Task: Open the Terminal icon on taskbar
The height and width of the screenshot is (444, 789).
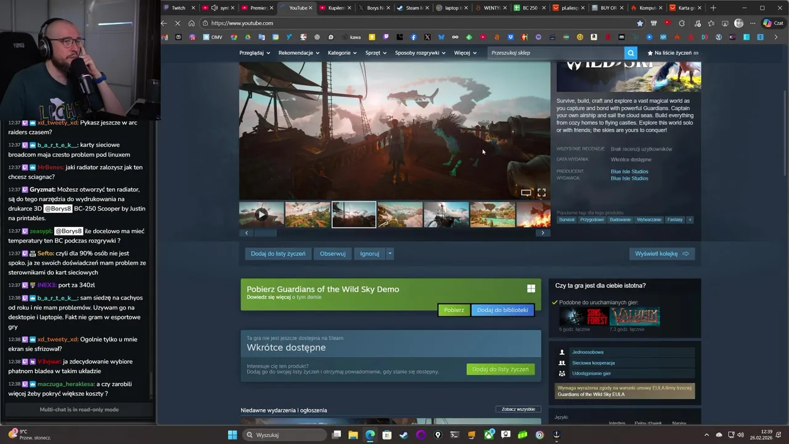Action: click(455, 435)
